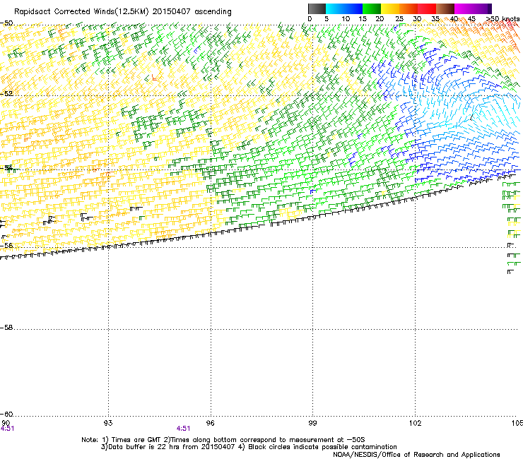
Task: Click the green segment of the speed legend
Action: click(x=372, y=8)
